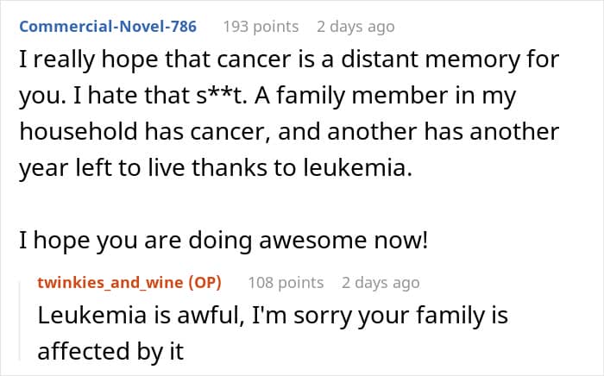Open the top comment's 2 days ago timestamp
Viewport: 604px width, 376px height.
[x=355, y=27]
